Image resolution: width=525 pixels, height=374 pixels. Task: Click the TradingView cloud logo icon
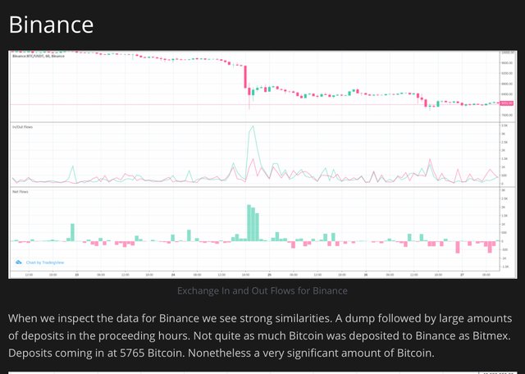pos(17,262)
